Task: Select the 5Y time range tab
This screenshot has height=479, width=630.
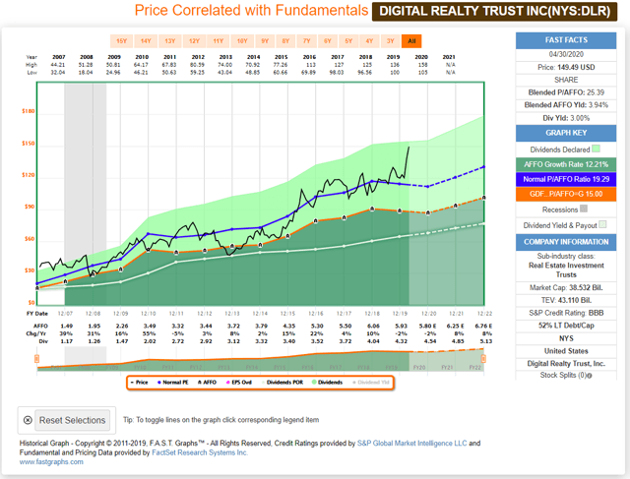Action: pyautogui.click(x=348, y=41)
